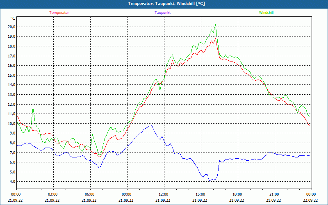Click the red Temperatur legend label
This screenshot has height=205, width=328.
coord(59,13)
